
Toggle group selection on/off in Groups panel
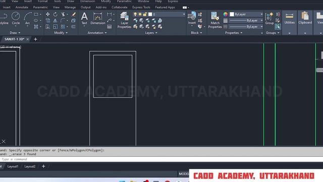[x=278, y=27]
